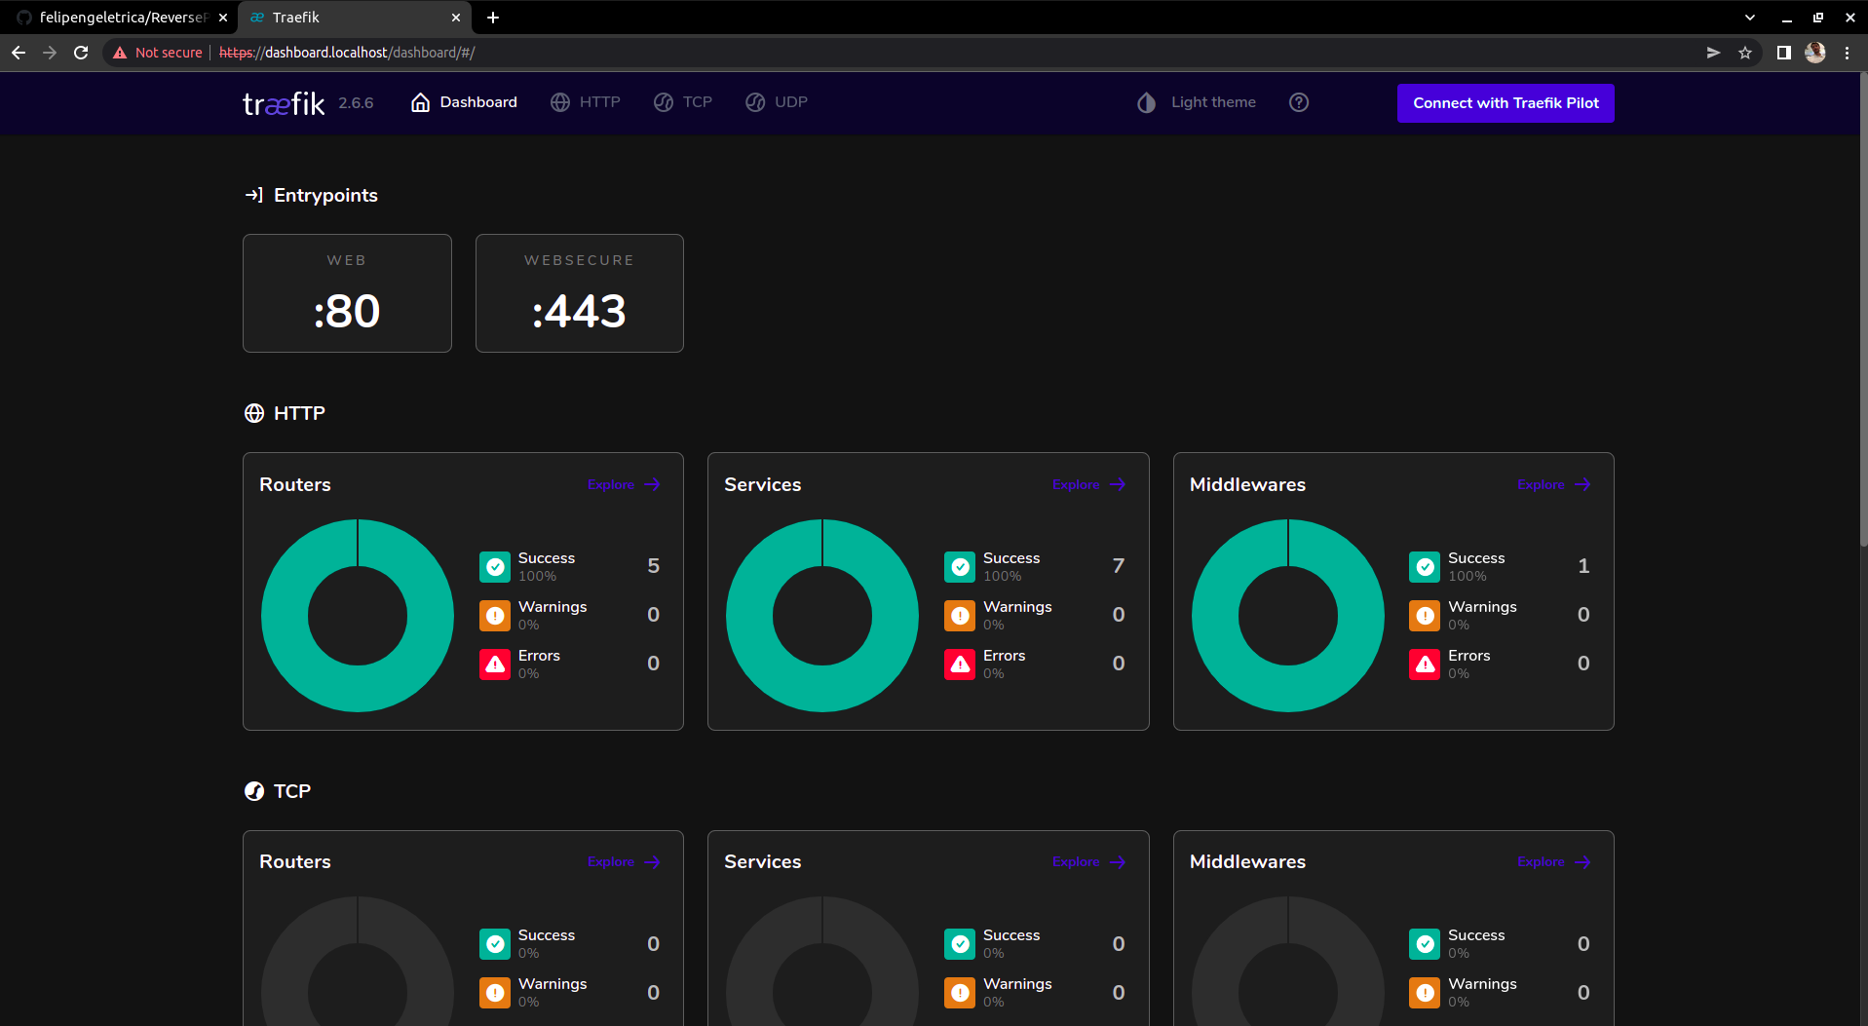Click Connect with Traefik Pilot button

(x=1506, y=103)
